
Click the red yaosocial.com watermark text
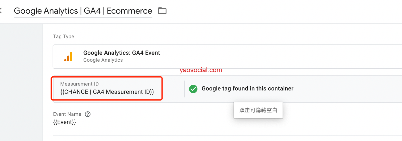click(x=201, y=70)
